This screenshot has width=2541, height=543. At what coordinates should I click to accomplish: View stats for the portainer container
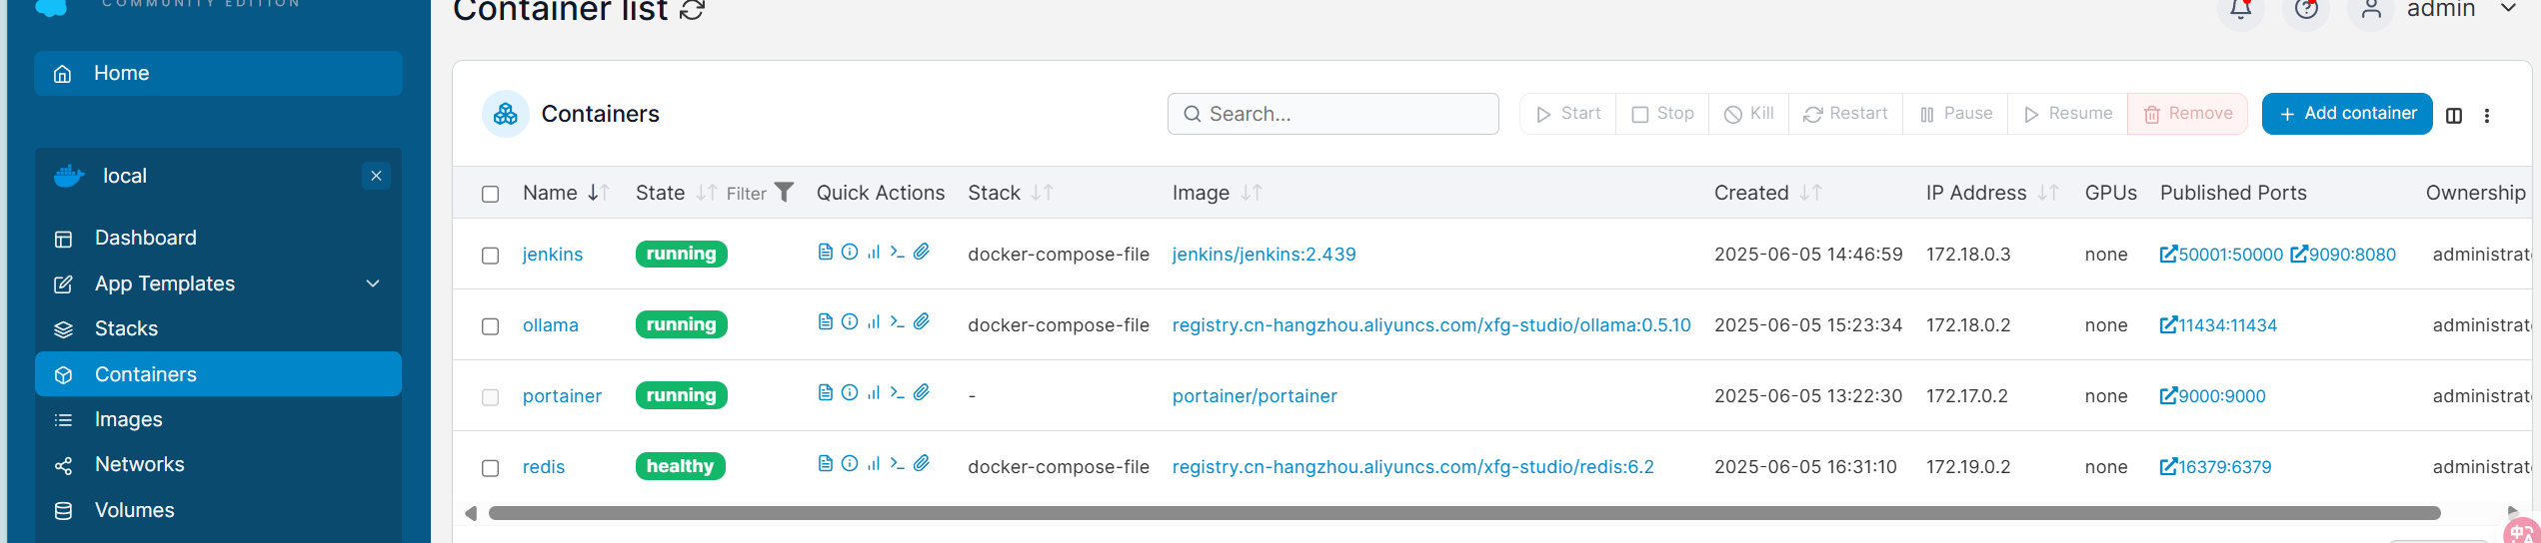[x=874, y=392]
